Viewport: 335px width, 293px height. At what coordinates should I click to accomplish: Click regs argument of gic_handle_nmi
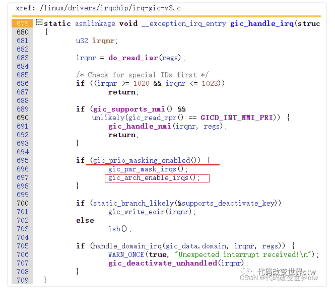(x=212, y=126)
